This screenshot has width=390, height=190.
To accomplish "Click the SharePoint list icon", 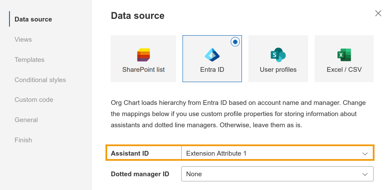I will pos(143,55).
